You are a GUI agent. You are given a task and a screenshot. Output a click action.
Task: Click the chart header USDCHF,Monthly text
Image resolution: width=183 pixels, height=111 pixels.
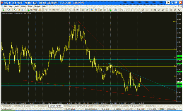(7, 13)
